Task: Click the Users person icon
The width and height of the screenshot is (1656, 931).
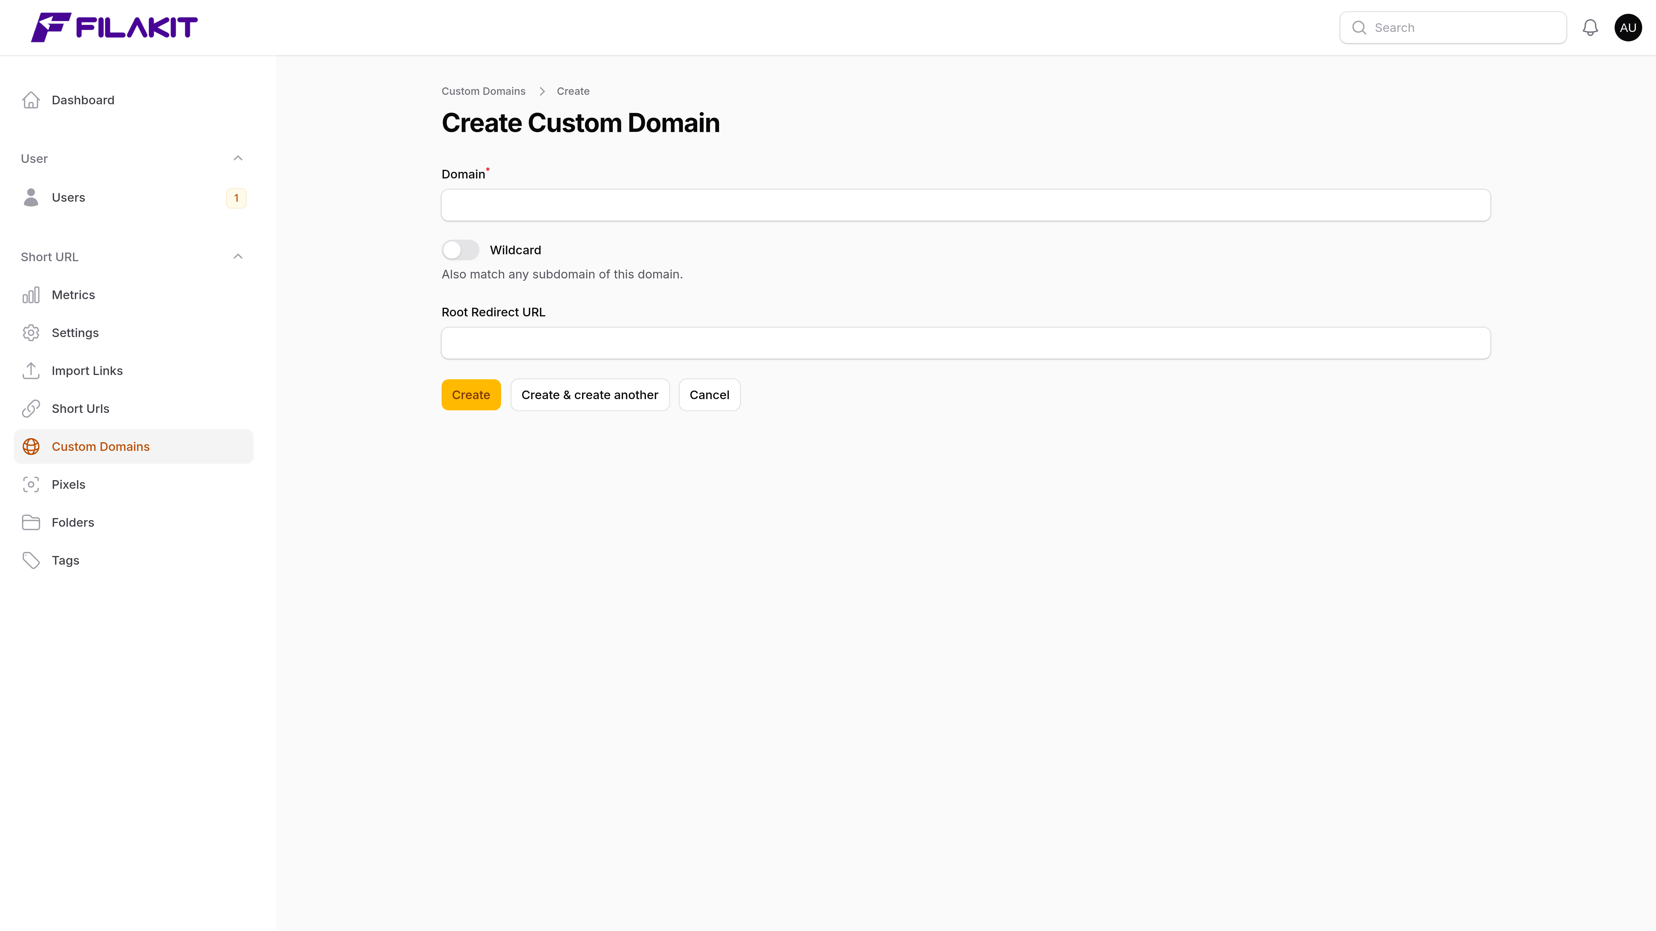Action: coord(31,197)
